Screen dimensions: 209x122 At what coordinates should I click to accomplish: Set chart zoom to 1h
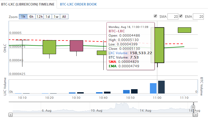[x=23, y=17]
